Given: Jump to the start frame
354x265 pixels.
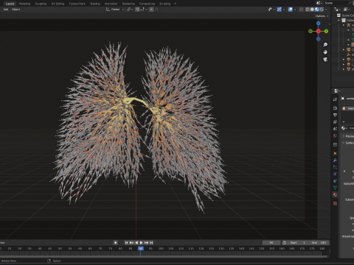Looking at the screenshot, I should pyautogui.click(x=126, y=242).
